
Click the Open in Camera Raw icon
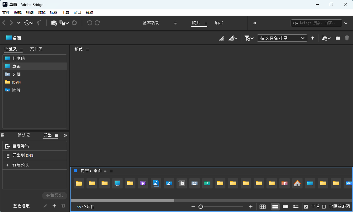point(74,23)
